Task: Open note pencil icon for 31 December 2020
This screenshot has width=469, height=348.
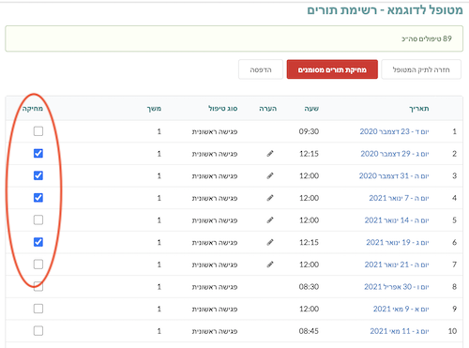Action: point(270,175)
